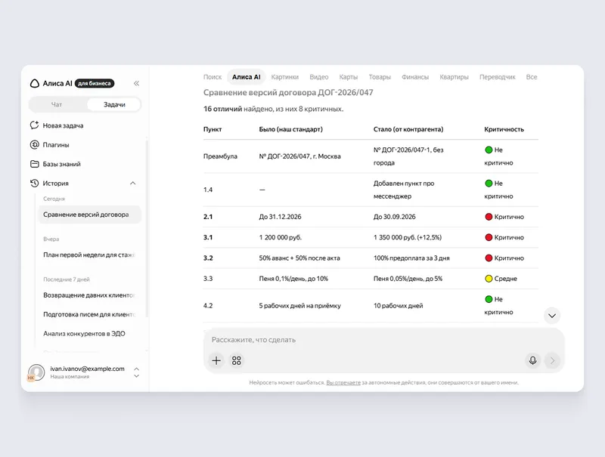This screenshot has width=605, height=457.
Task: Open the apps grid icon in input
Action: coord(237,360)
